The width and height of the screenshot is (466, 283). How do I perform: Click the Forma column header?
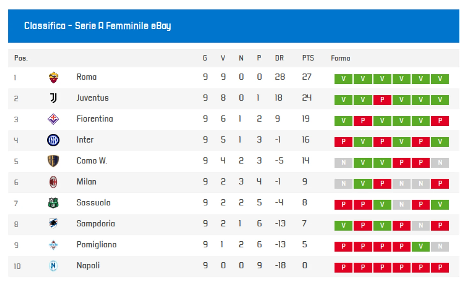click(341, 58)
